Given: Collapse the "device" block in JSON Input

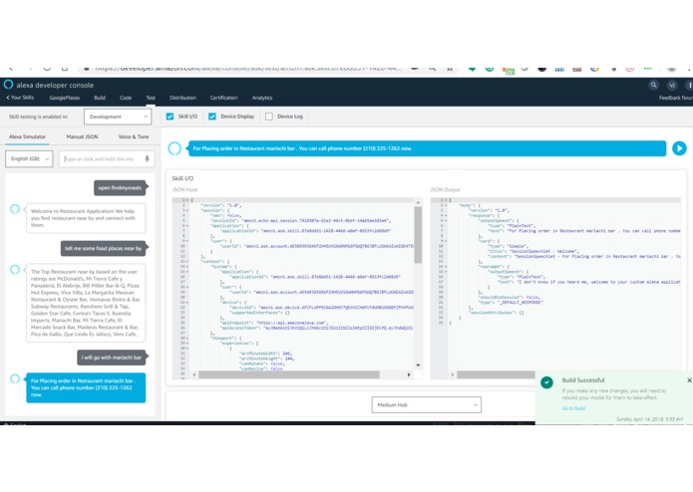Looking at the screenshot, I should tap(187, 302).
